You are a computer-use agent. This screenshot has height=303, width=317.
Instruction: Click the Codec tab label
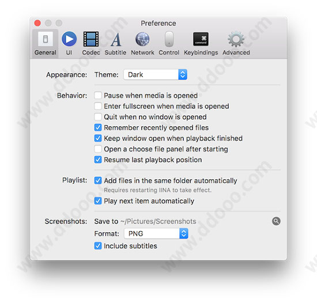click(91, 52)
